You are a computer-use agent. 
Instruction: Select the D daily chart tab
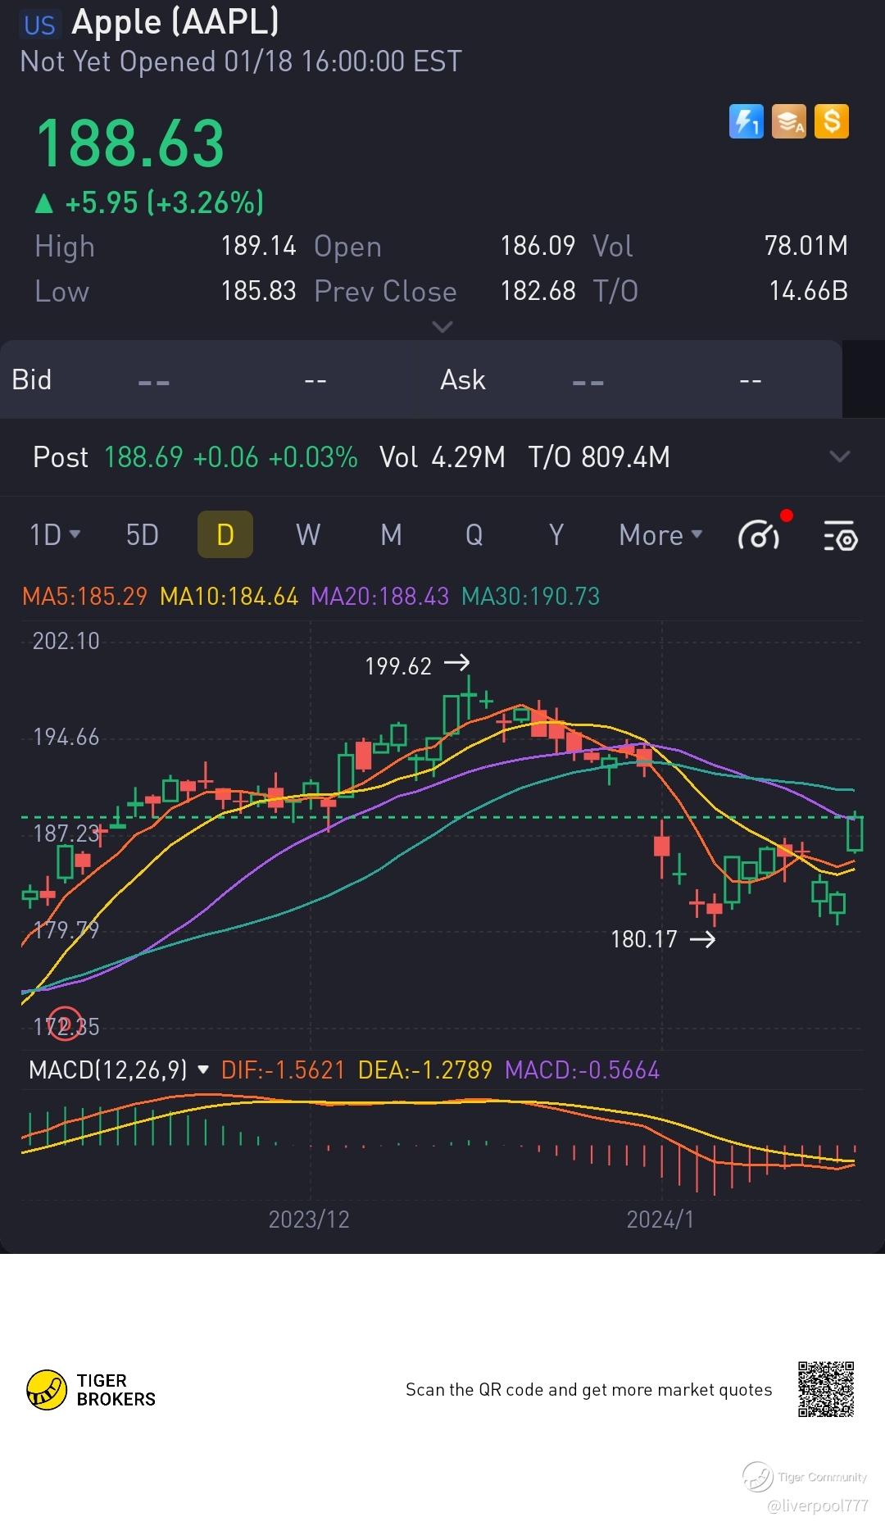(225, 534)
